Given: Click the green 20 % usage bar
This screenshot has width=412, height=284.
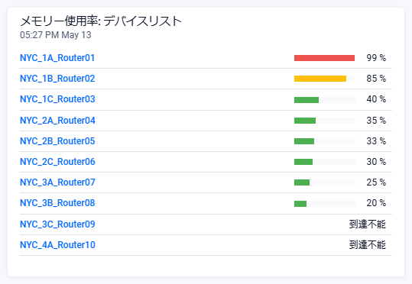Looking at the screenshot, I should coord(300,204).
